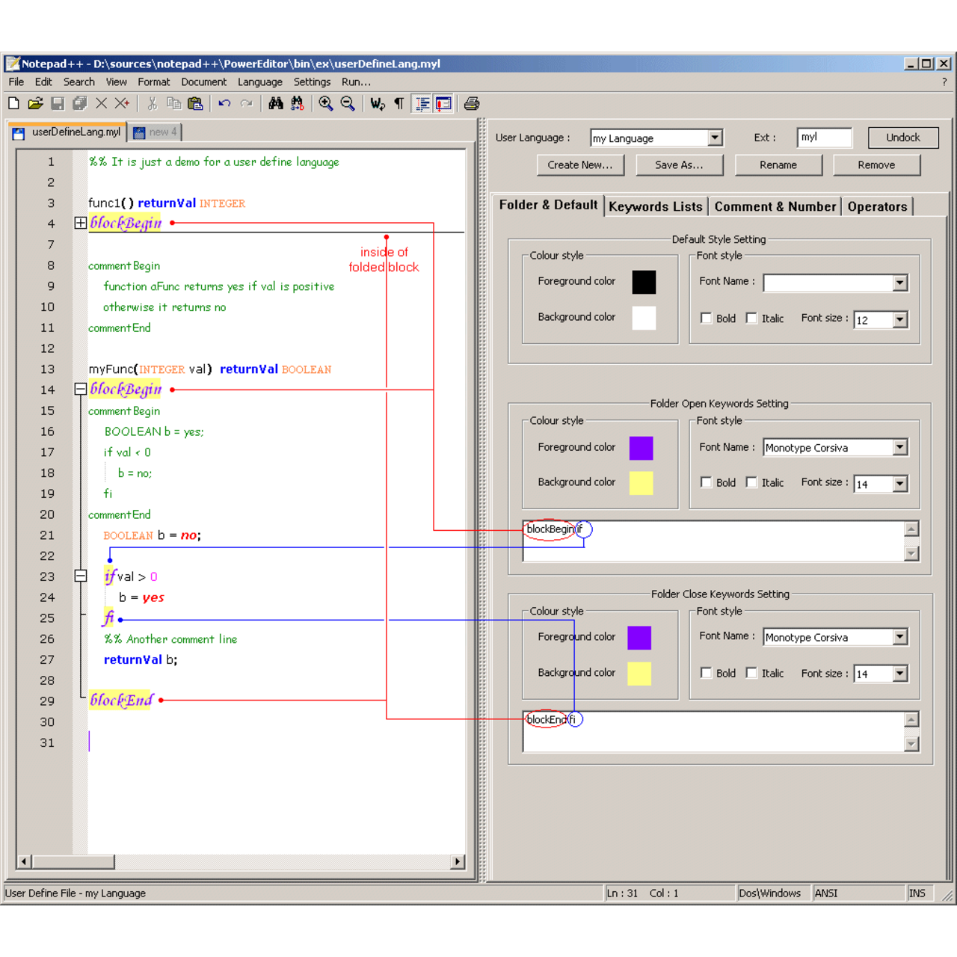Open the User Language dropdown

coord(714,138)
